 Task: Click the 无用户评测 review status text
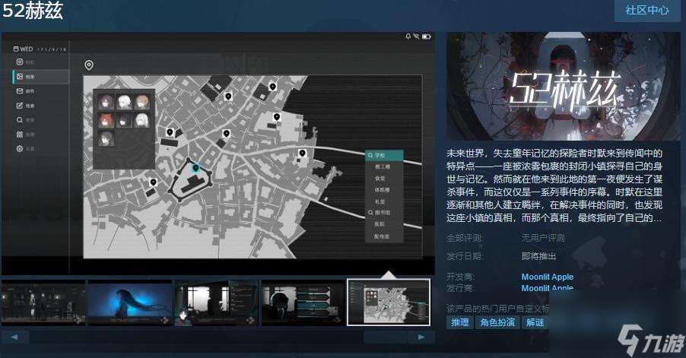(x=543, y=238)
